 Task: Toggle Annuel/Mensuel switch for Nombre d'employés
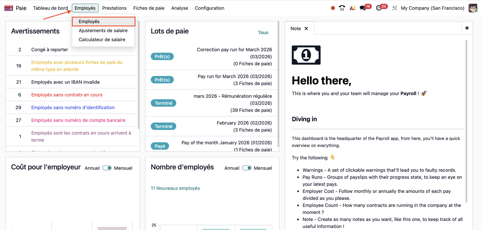[x=247, y=168]
